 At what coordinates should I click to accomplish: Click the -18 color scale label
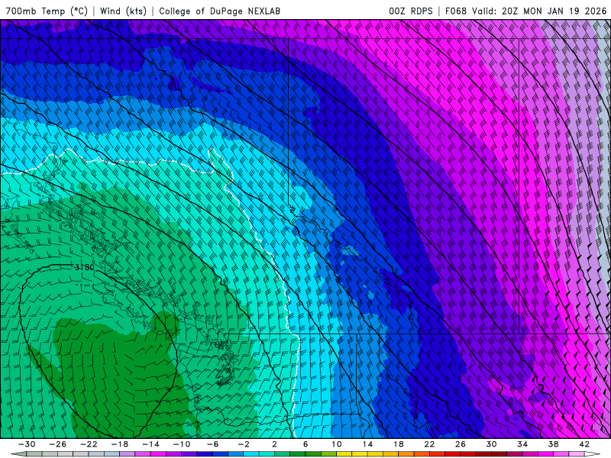pos(120,444)
